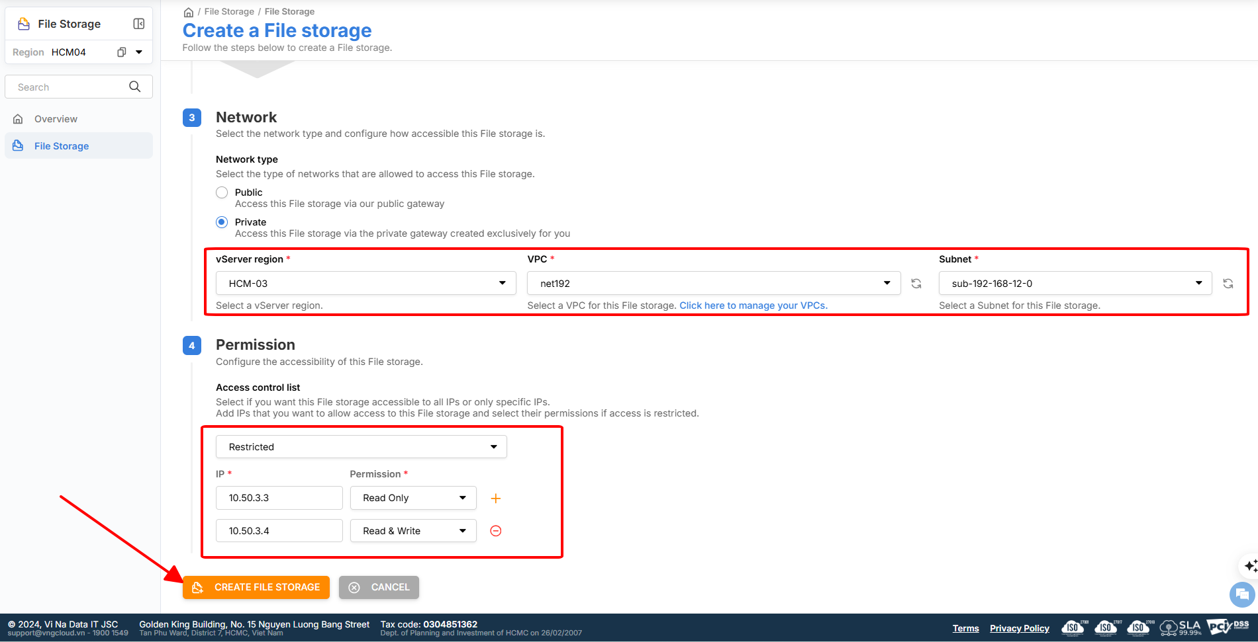Click the search magnifier icon

[135, 87]
